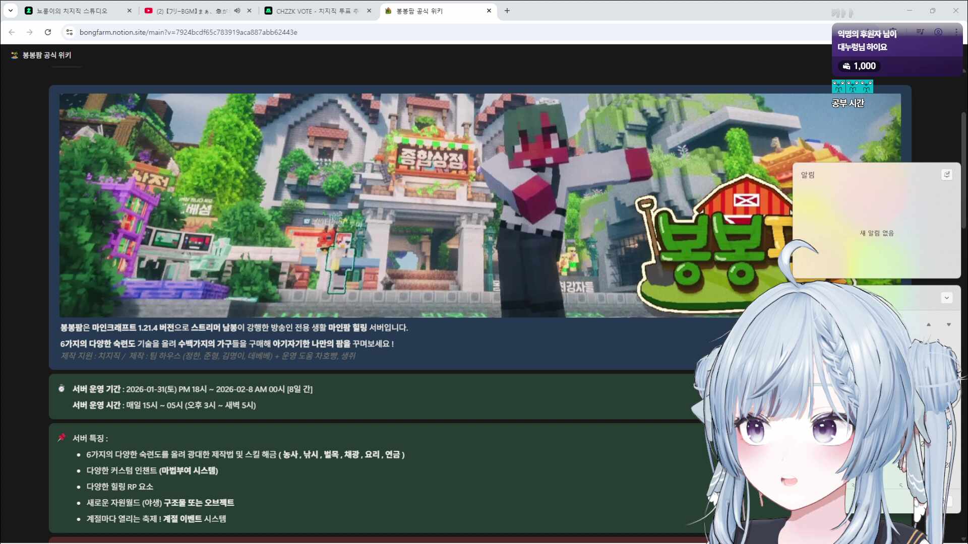
Task: Click the forward navigation arrow
Action: tap(30, 32)
